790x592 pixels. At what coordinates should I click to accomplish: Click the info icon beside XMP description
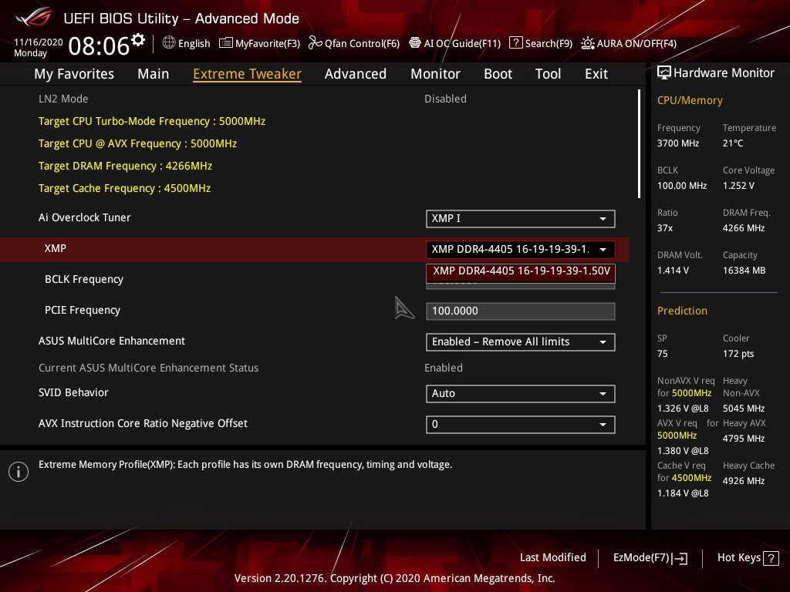pos(19,472)
